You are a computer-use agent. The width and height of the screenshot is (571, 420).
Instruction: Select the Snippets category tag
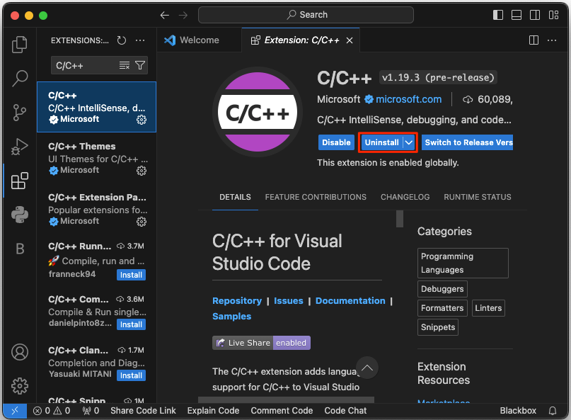(x=438, y=327)
